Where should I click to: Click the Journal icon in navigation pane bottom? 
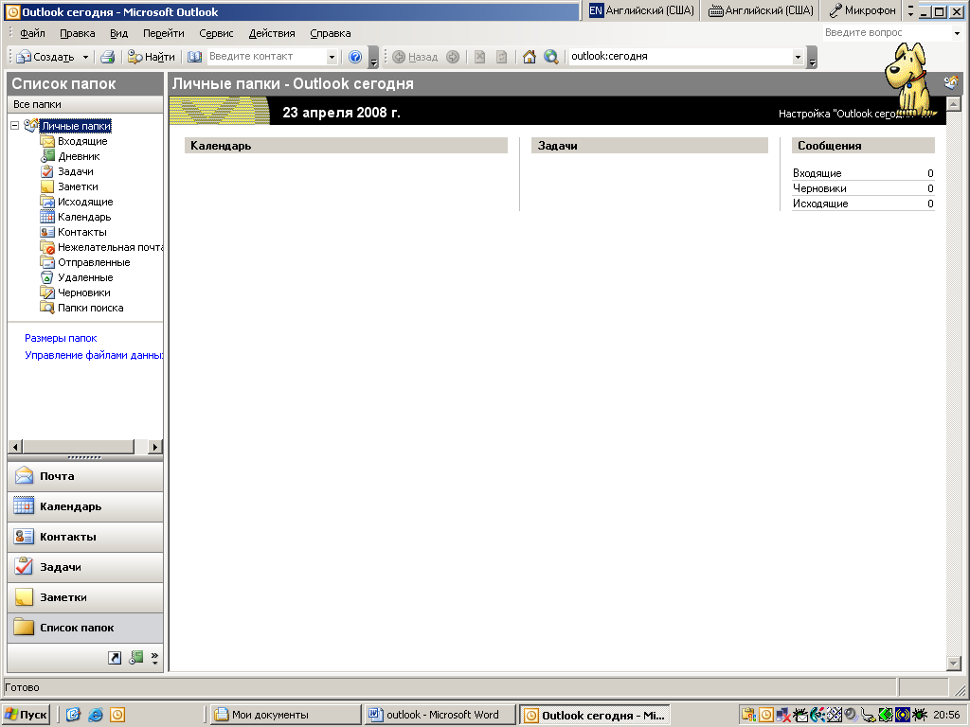click(136, 659)
